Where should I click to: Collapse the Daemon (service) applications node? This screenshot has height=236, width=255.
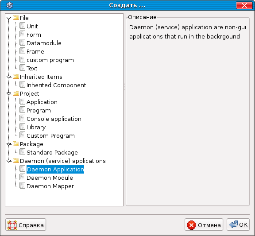pyautogui.click(x=9, y=161)
